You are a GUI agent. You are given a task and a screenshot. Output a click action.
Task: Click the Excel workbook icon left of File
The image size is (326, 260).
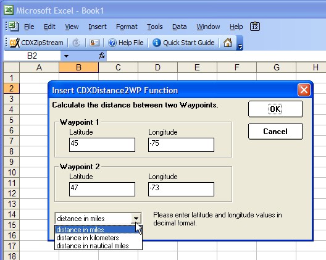pos(14,26)
